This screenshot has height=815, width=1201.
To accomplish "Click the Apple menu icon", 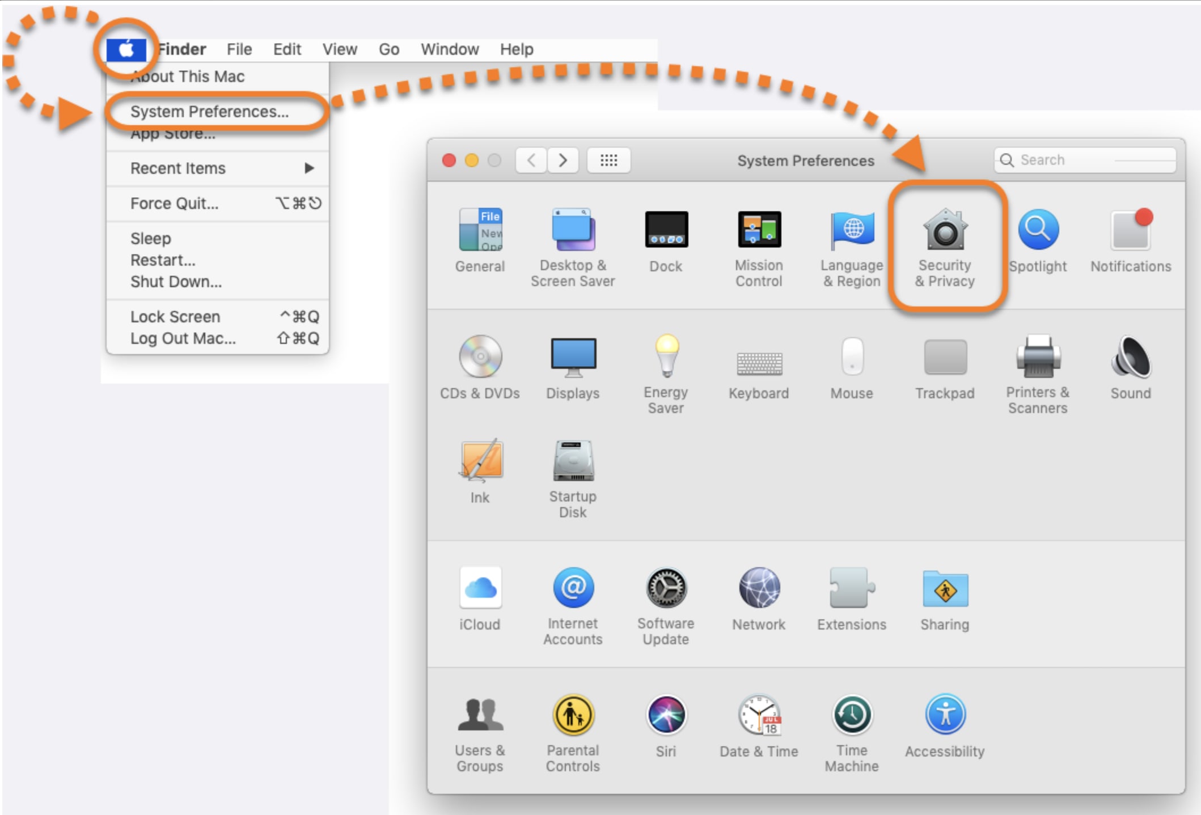I will pyautogui.click(x=126, y=49).
